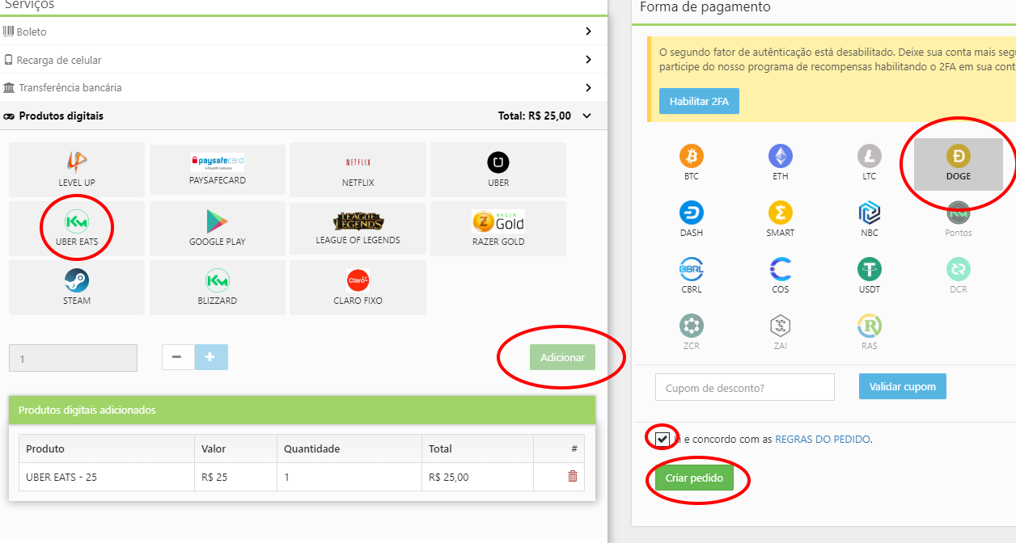Click the Adicionar button
The width and height of the screenshot is (1016, 543).
562,357
